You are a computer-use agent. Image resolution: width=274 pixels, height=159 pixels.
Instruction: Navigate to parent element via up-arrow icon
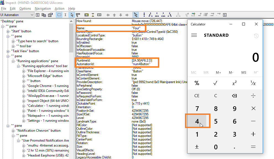[x=114, y=15]
